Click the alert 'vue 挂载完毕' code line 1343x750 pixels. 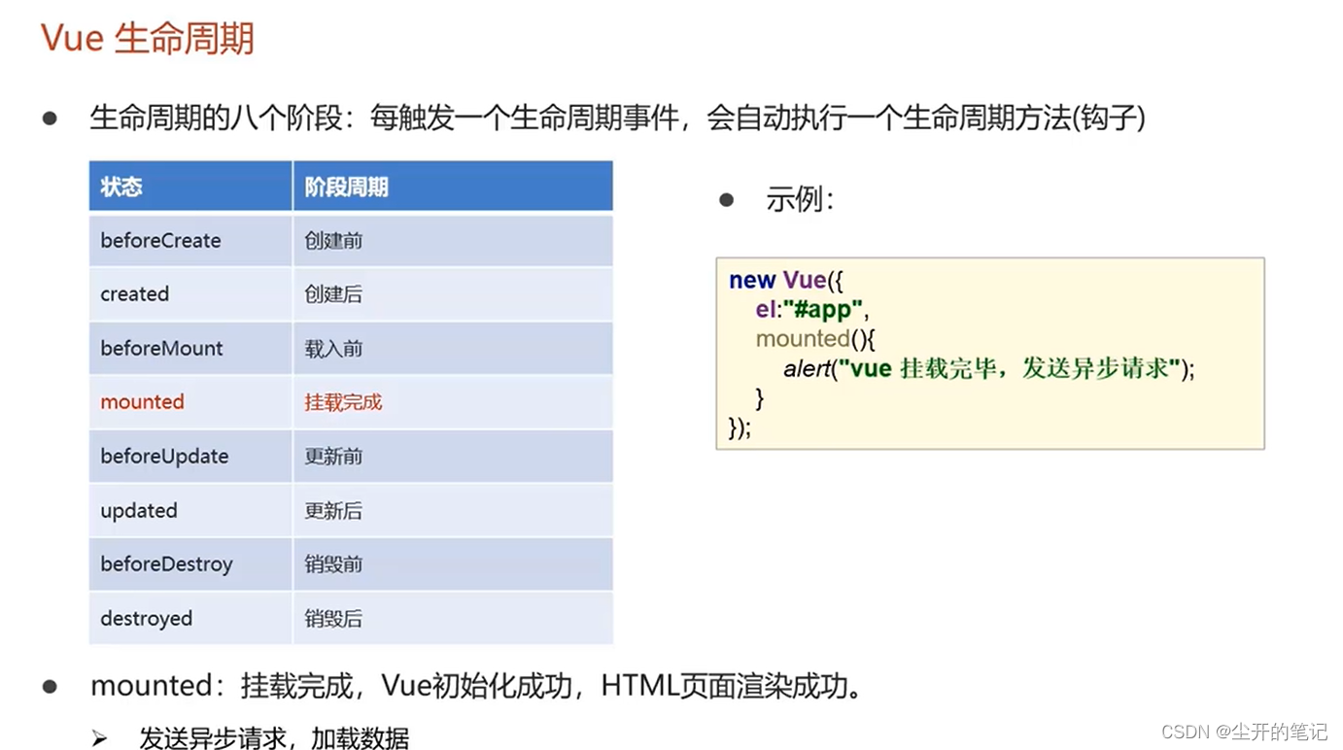(989, 369)
